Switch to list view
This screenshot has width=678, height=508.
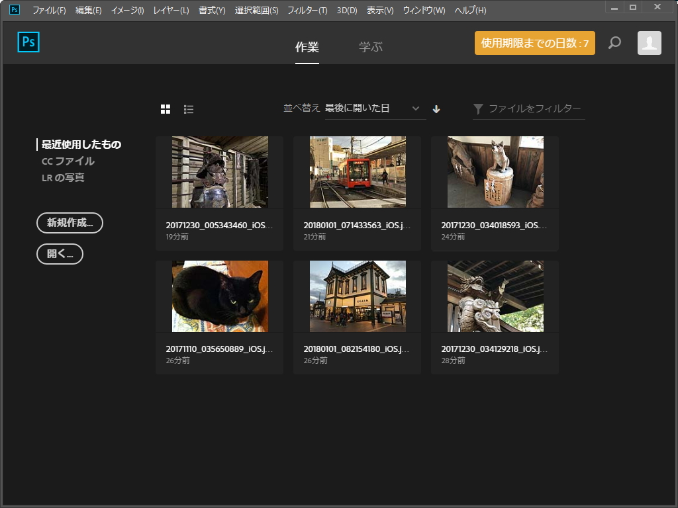pos(188,108)
